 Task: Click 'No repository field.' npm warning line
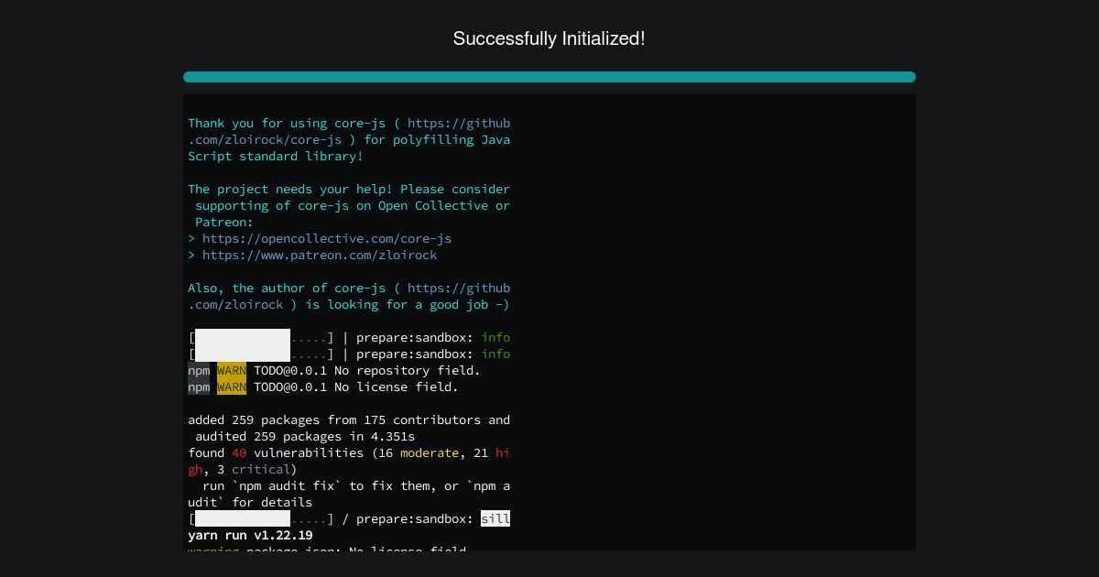pos(334,371)
